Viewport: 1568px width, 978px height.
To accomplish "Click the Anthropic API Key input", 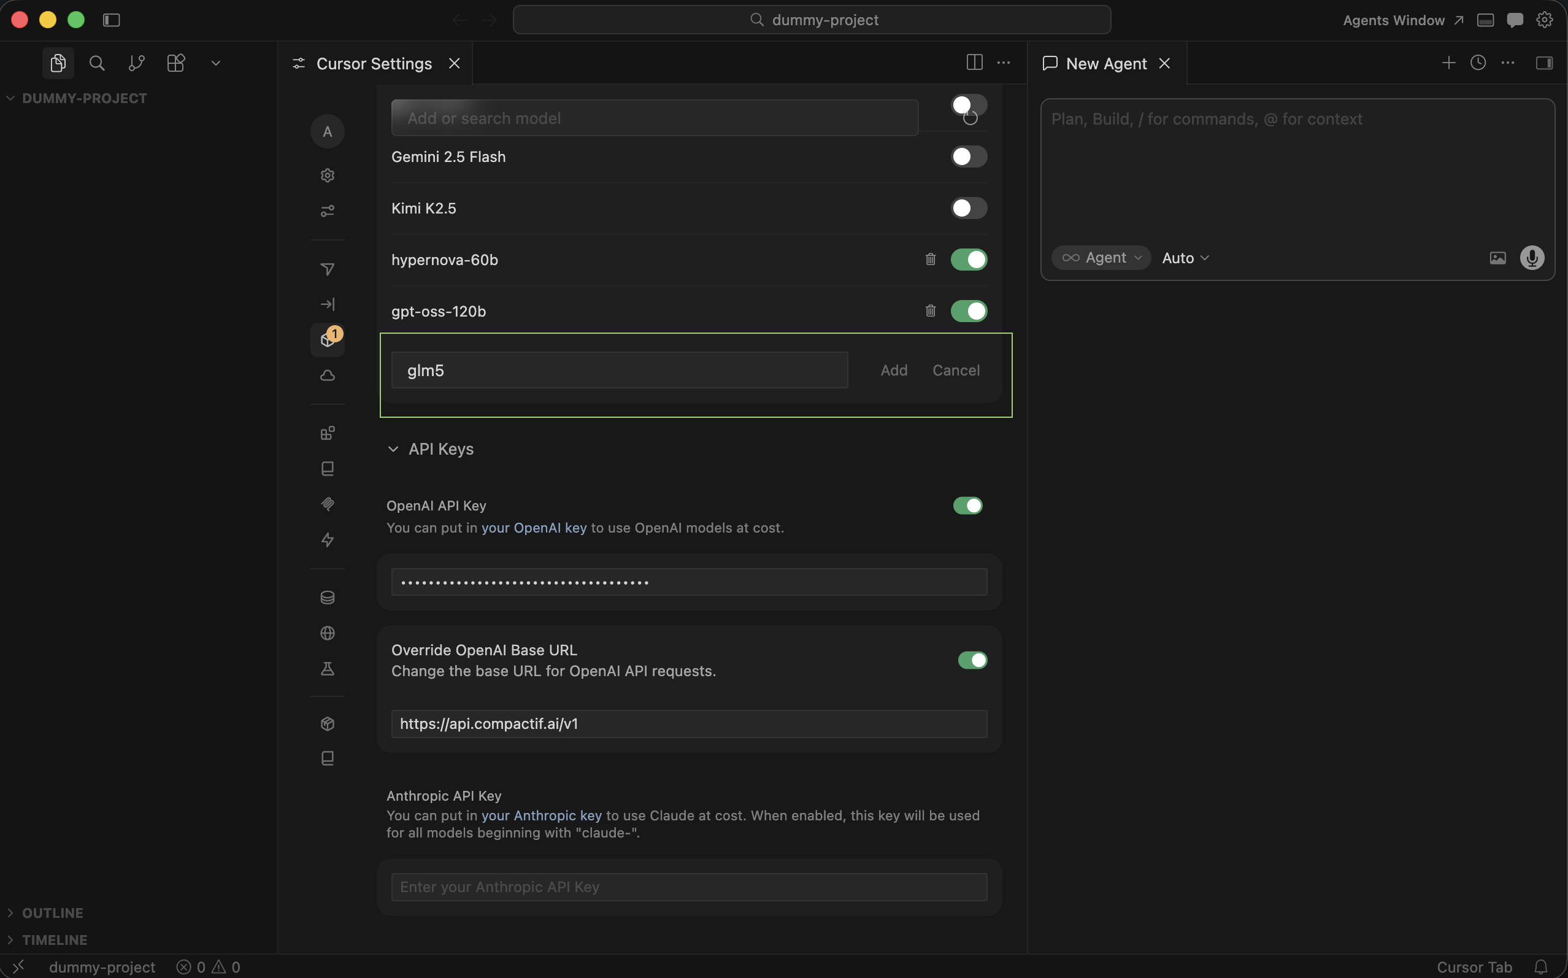I will [x=690, y=887].
